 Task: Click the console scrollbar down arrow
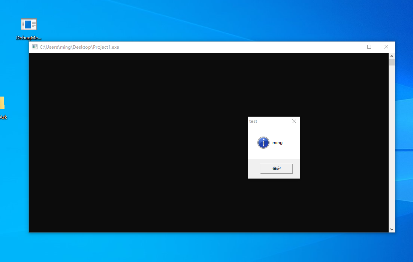(392, 229)
